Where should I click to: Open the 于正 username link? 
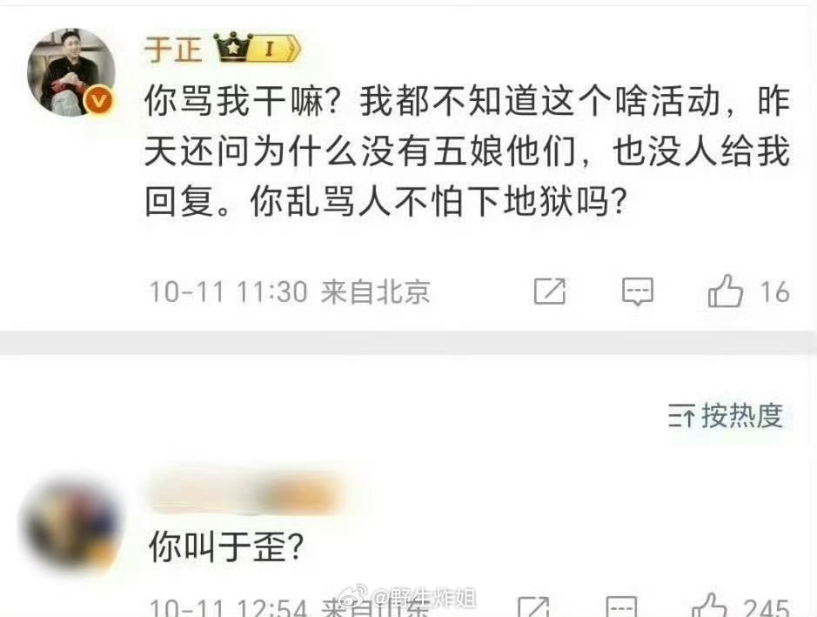[x=173, y=49]
